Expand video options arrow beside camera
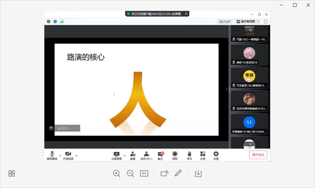The height and width of the screenshot is (188, 315). (x=76, y=156)
